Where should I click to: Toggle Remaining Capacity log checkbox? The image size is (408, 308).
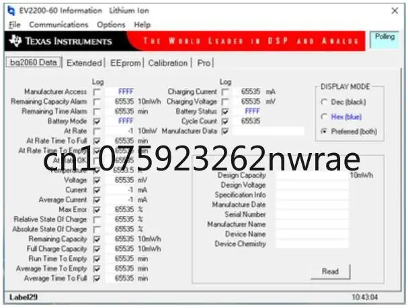click(x=97, y=239)
